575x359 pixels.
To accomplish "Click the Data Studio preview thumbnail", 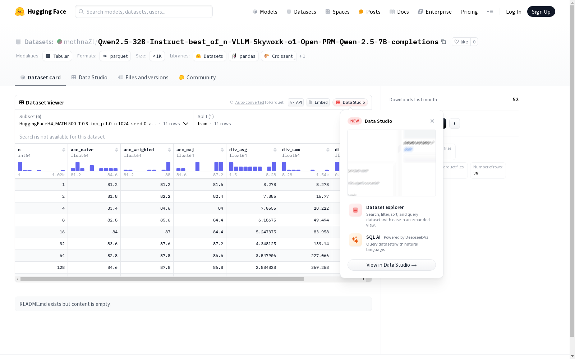I will click(x=392, y=163).
